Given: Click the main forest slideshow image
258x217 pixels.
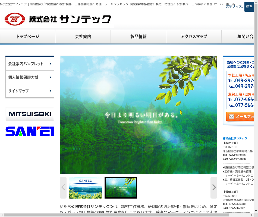Looking at the screenshot, I should pos(139,115).
